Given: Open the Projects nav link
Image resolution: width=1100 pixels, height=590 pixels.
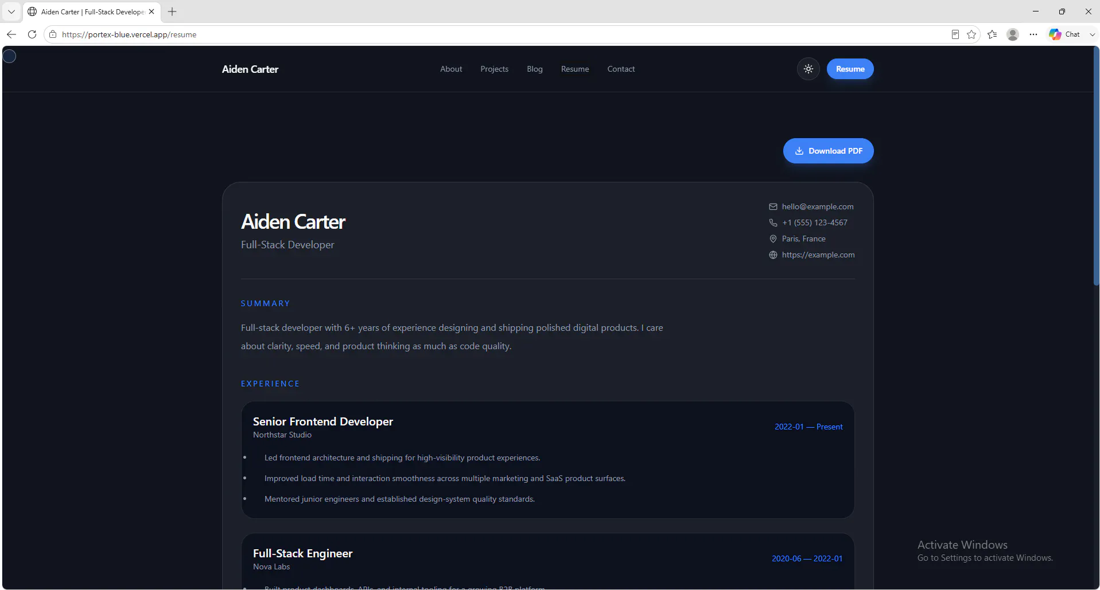Looking at the screenshot, I should tap(494, 69).
